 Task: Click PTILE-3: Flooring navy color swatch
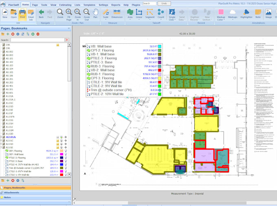62,158
